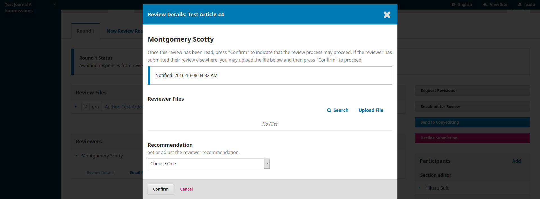Expand the Test Journal A dropdown arrow
This screenshot has height=199, width=540.
(x=55, y=4)
